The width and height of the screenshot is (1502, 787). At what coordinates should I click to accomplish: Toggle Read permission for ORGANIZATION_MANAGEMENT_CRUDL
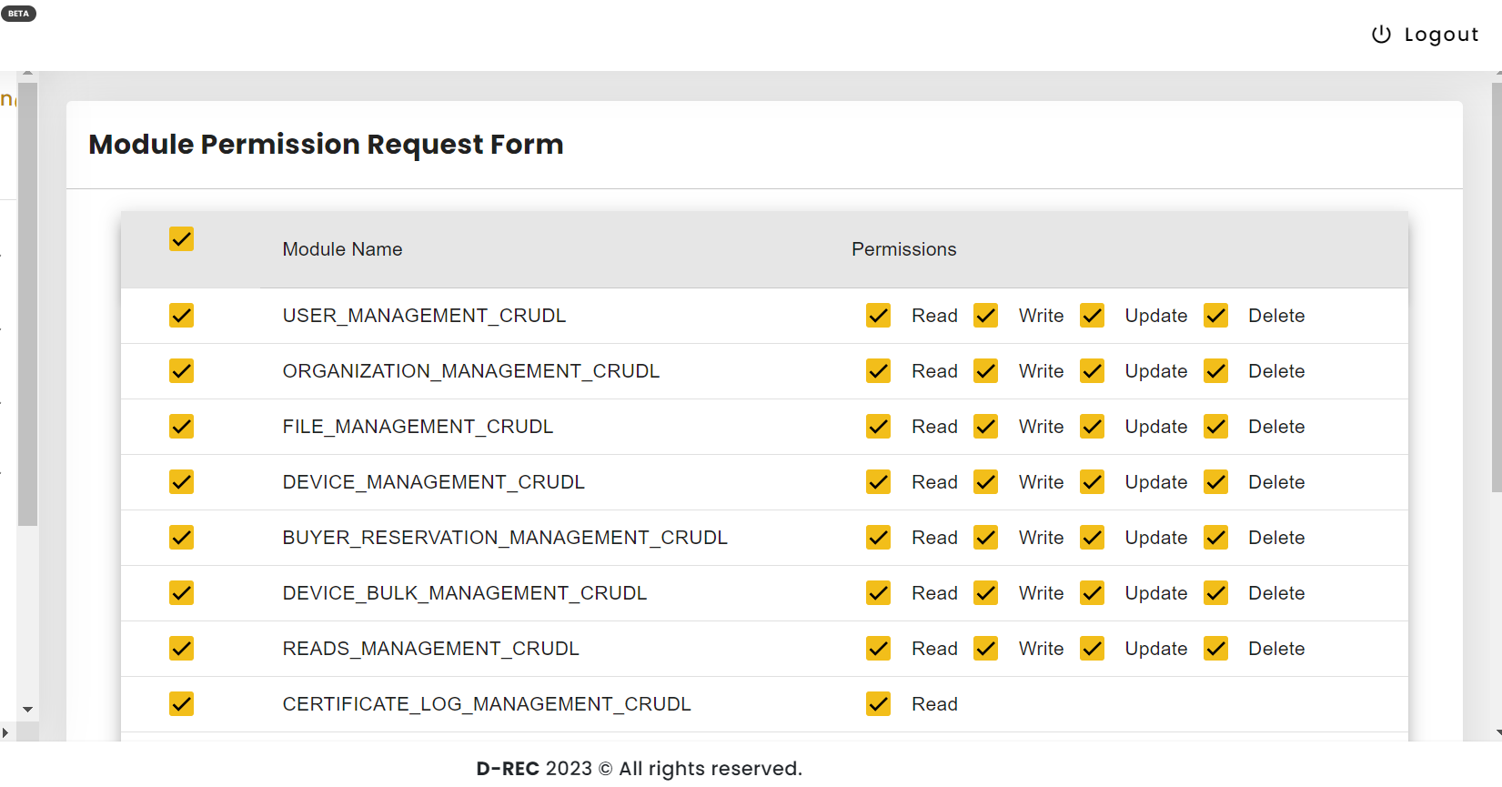(x=878, y=371)
